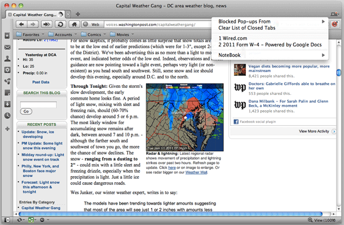Open the Downloads arrow panel in sidebar
344x225 pixels.
pyautogui.click(x=7, y=104)
